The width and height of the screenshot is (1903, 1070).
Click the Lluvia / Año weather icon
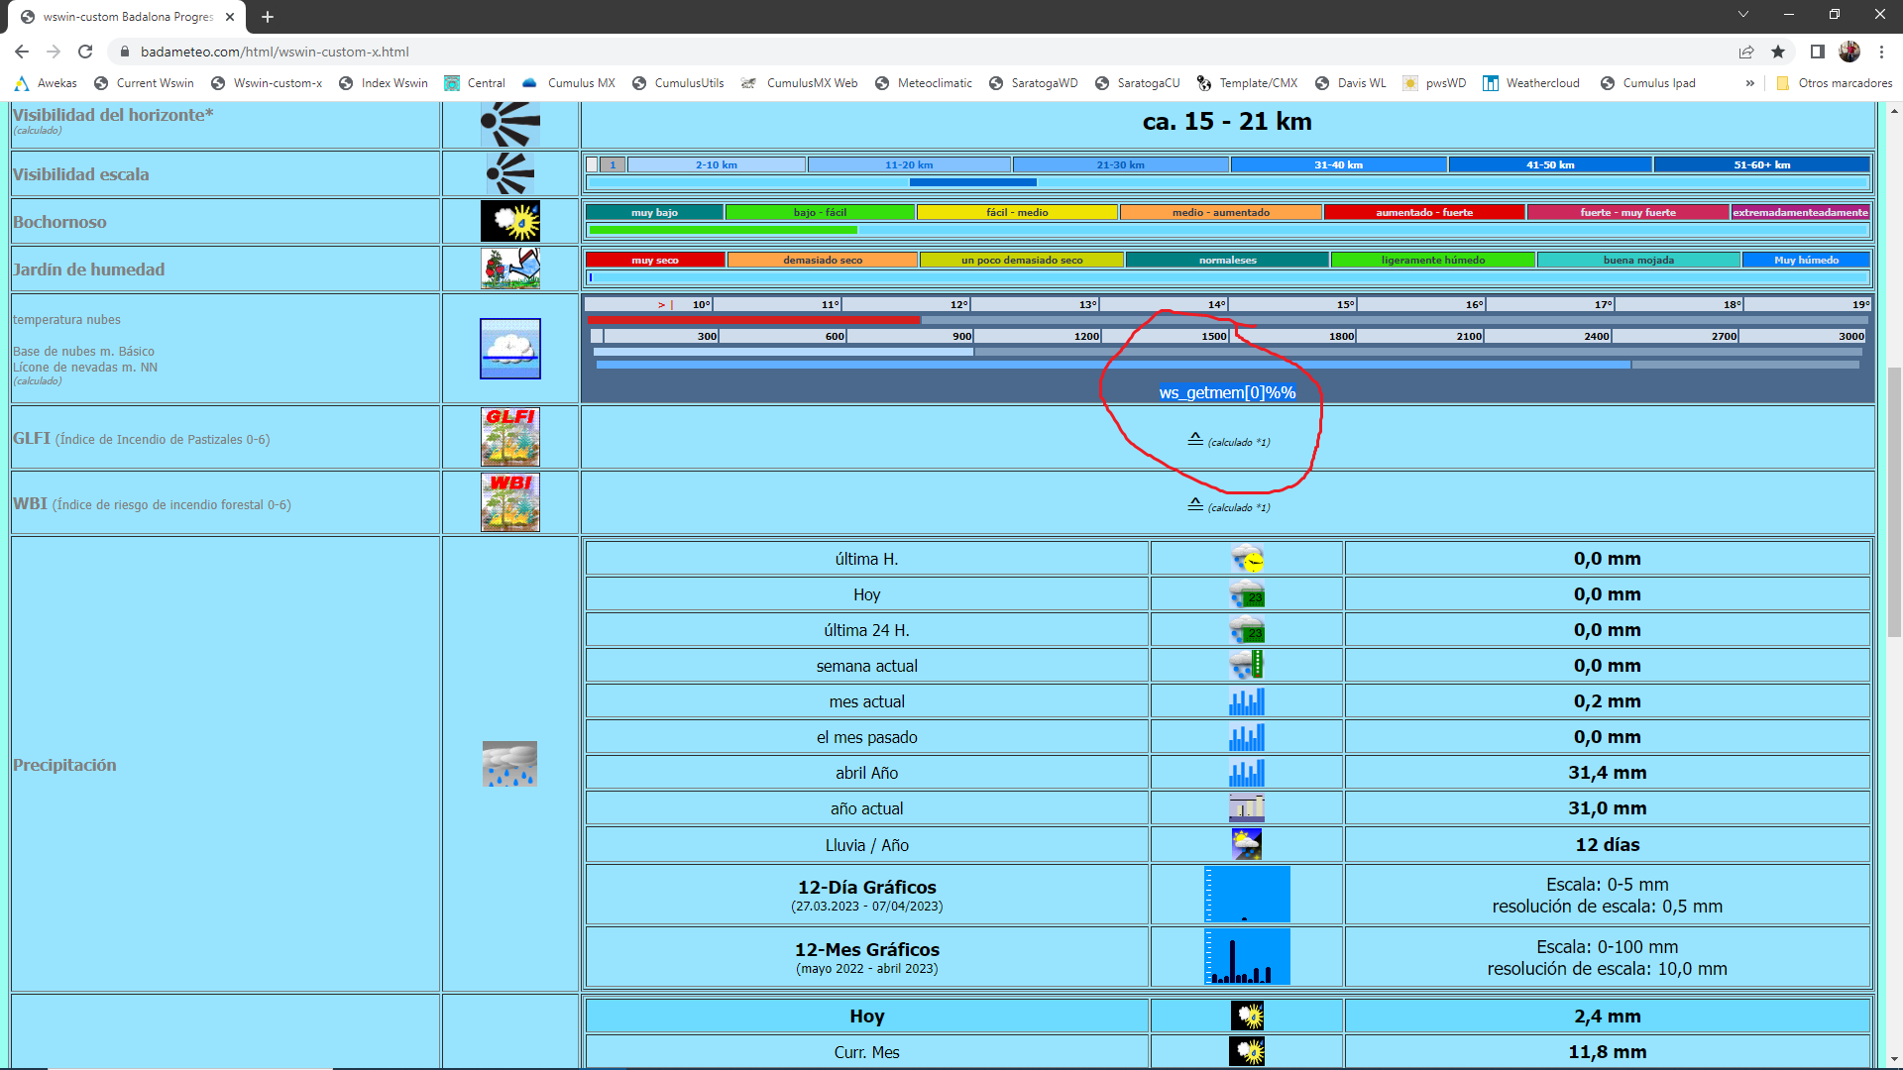1247,844
